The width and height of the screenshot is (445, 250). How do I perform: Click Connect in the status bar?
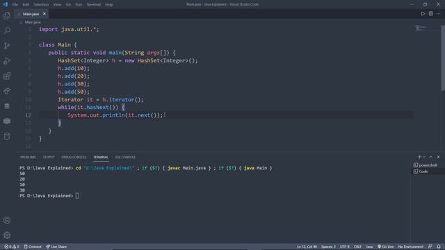33,247
